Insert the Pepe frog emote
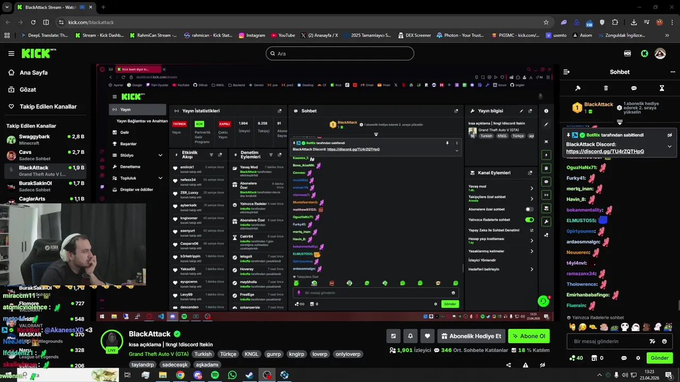The width and height of the screenshot is (680, 382). tap(614, 327)
